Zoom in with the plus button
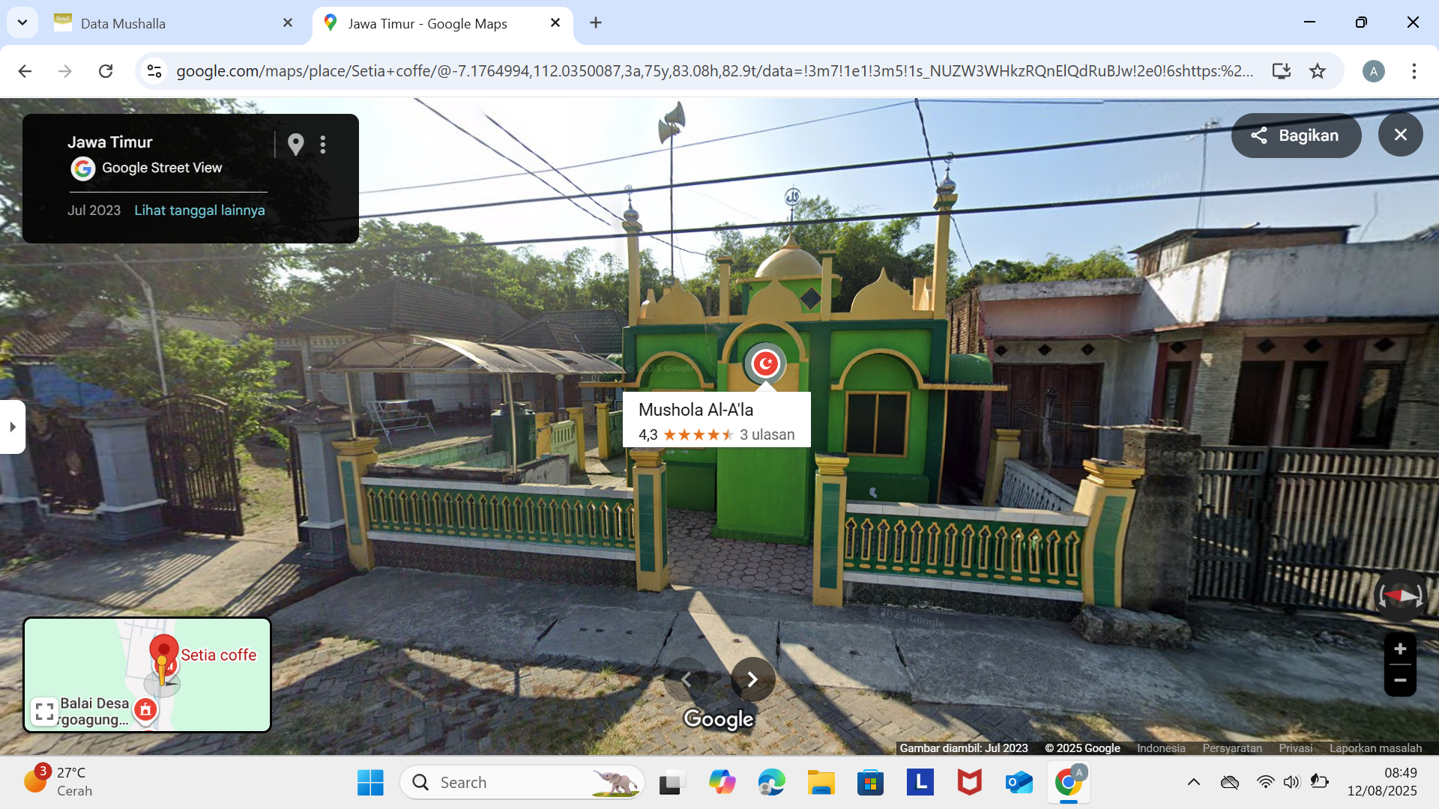Viewport: 1439px width, 809px height. coord(1399,649)
